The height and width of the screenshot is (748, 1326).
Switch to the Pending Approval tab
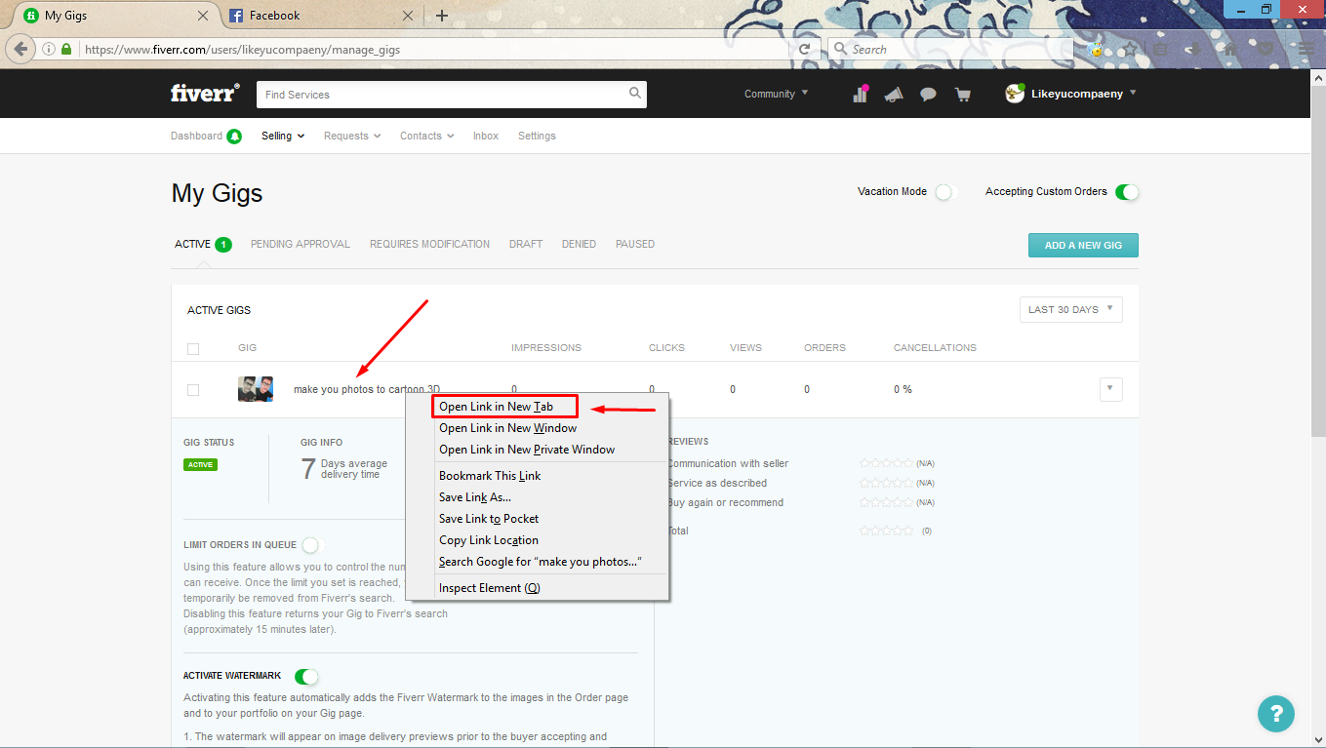pos(301,244)
